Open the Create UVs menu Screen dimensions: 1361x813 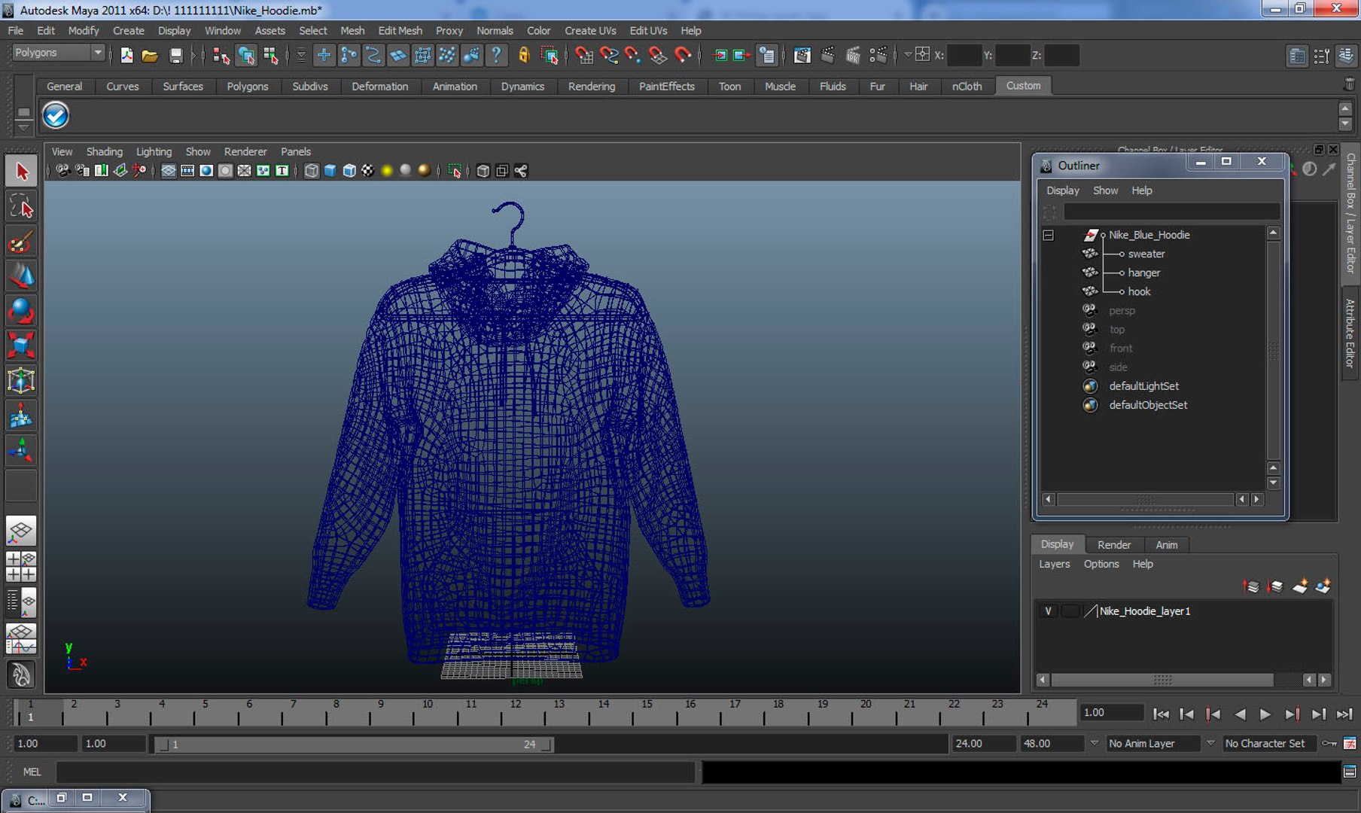[590, 31]
